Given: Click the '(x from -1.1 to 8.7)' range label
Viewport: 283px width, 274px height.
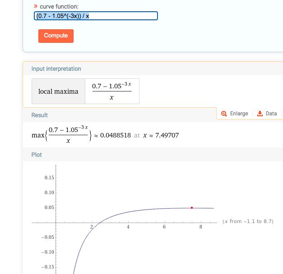Looking at the screenshot, I should click(248, 222).
